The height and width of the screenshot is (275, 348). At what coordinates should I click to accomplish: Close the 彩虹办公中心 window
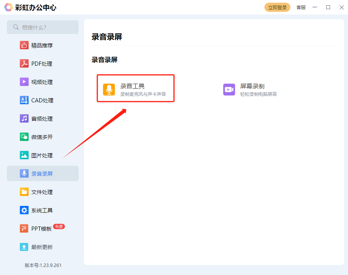342,7
